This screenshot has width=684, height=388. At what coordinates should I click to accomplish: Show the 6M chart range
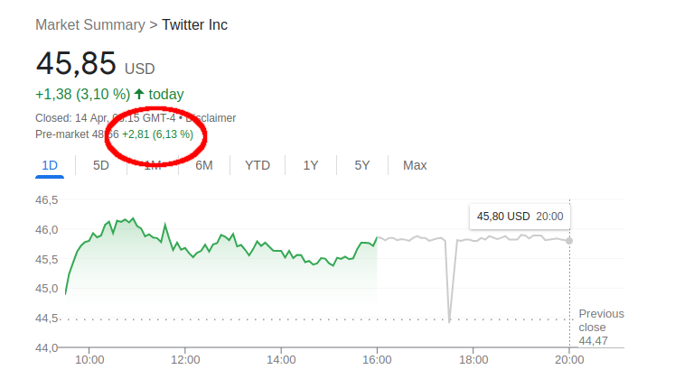click(x=204, y=165)
